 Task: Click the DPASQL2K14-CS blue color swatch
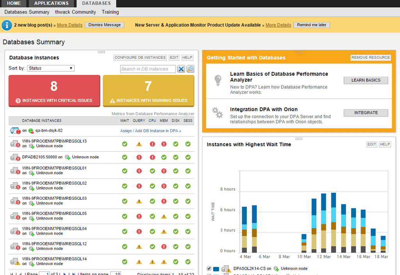coord(216,269)
